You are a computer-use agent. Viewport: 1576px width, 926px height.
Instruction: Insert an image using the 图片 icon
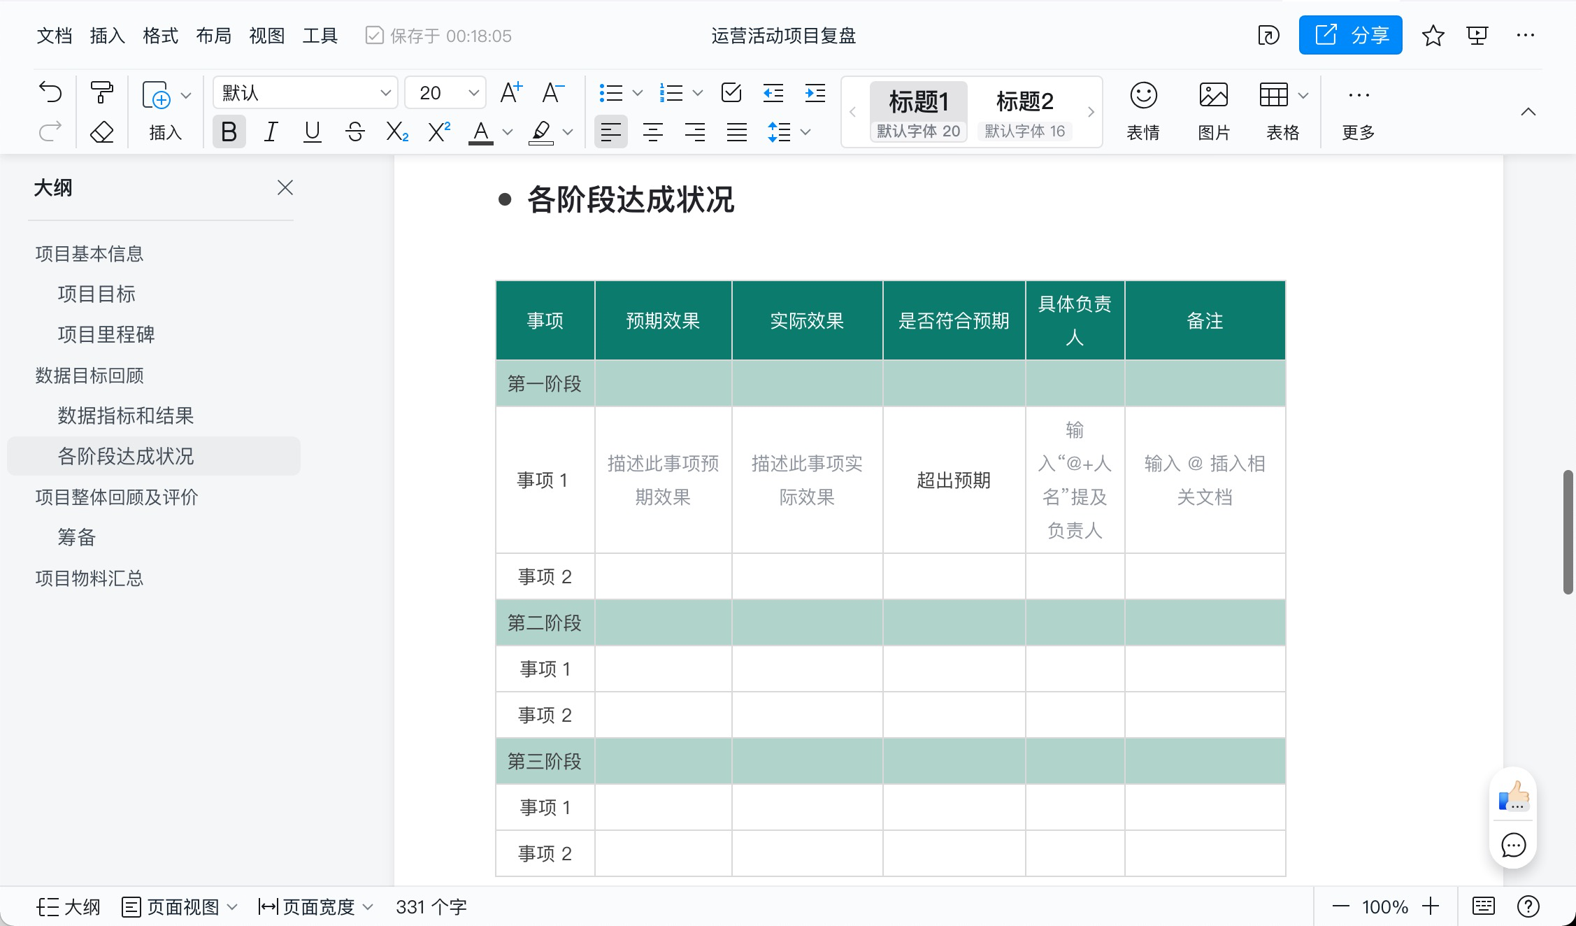coord(1212,110)
